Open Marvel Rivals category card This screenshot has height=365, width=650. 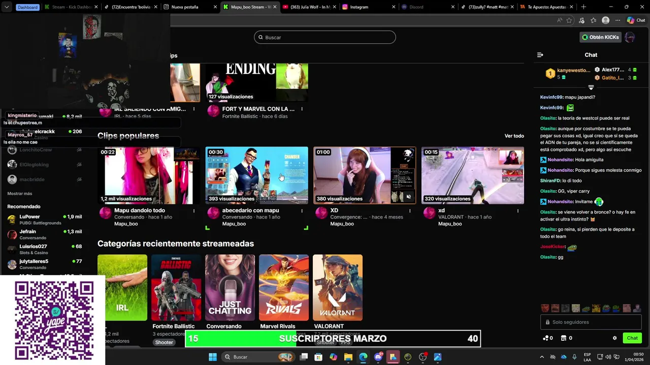click(284, 287)
